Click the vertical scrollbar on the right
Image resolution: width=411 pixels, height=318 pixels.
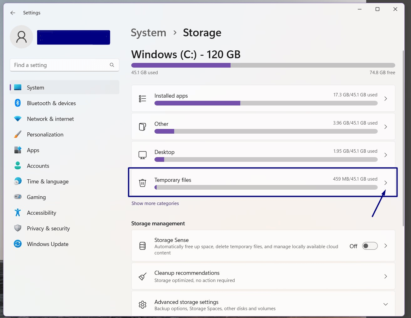403,138
